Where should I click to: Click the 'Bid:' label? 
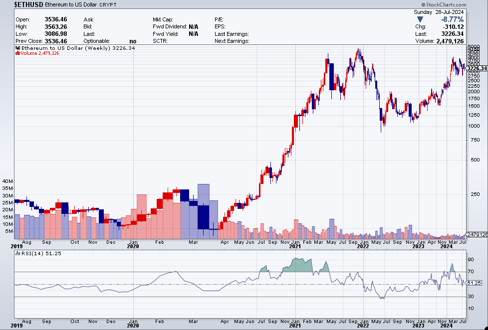[88, 27]
